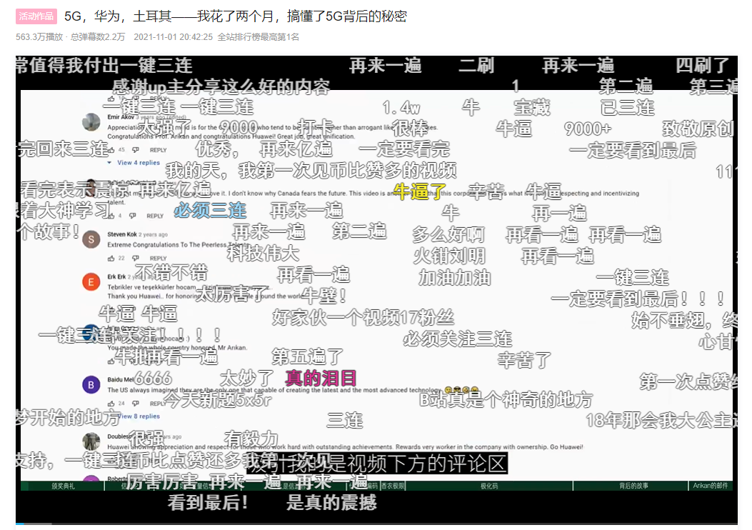The width and height of the screenshot is (752, 530).
Task: Click the Steven Kok commenter name
Action: click(x=122, y=234)
